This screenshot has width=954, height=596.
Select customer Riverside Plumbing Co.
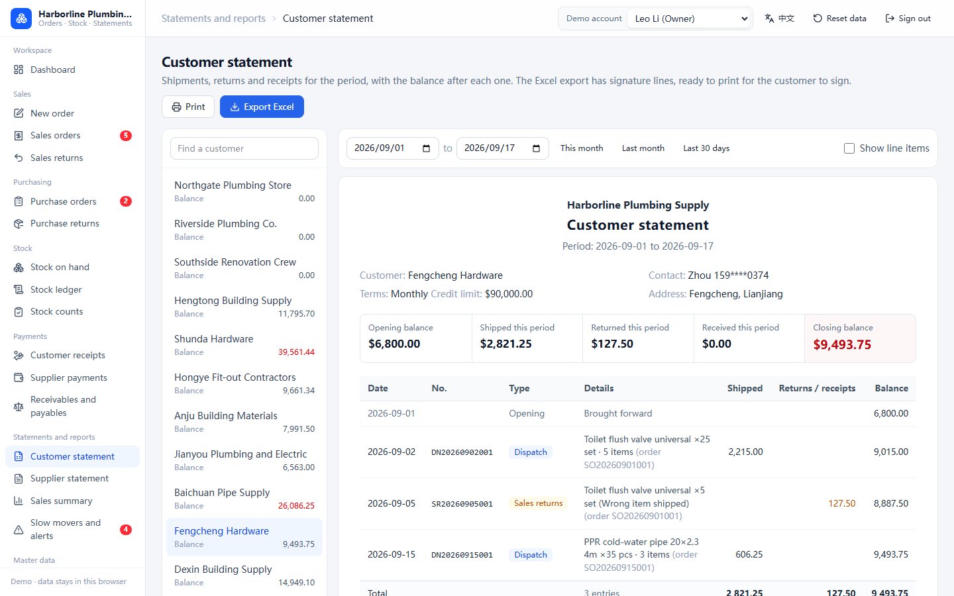(x=244, y=230)
